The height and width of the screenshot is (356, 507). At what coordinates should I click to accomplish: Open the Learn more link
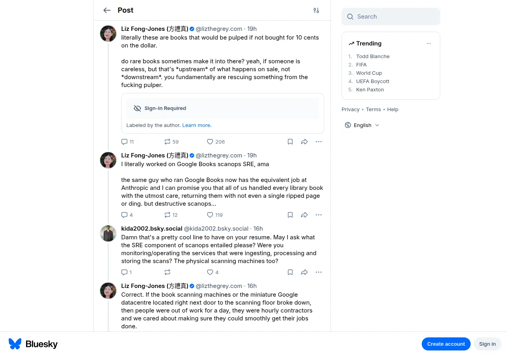point(197,125)
